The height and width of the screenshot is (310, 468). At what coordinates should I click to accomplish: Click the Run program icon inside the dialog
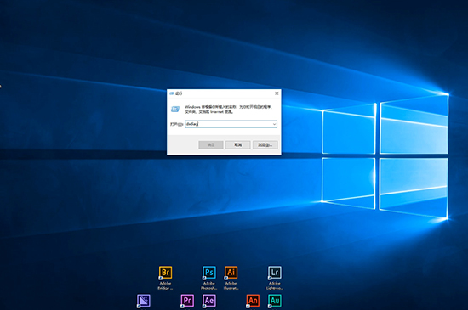[x=175, y=110]
